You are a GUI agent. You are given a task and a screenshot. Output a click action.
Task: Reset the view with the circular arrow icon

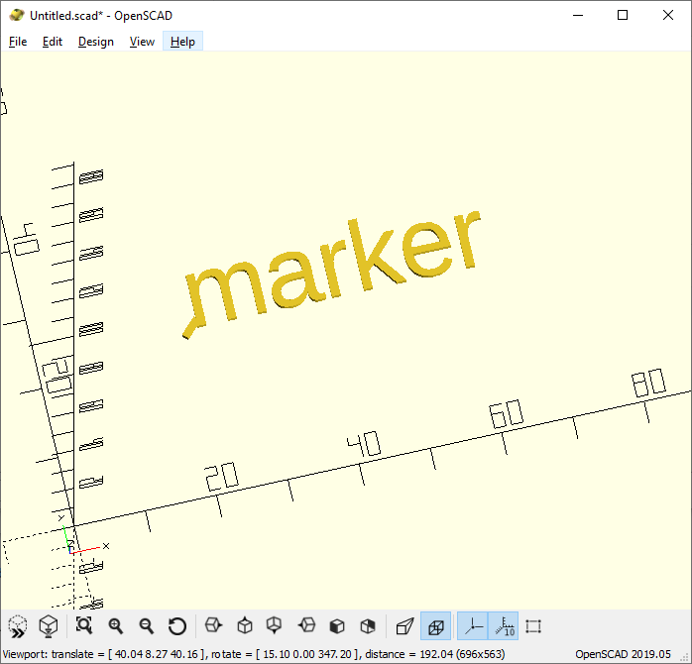177,625
